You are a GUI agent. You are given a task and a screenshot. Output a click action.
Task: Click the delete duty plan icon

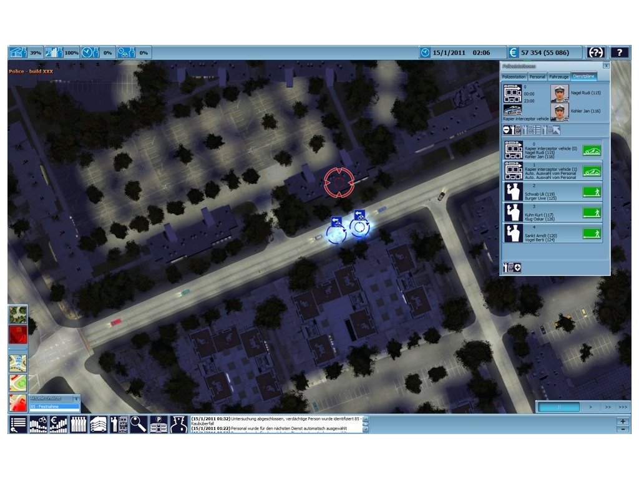(x=512, y=130)
